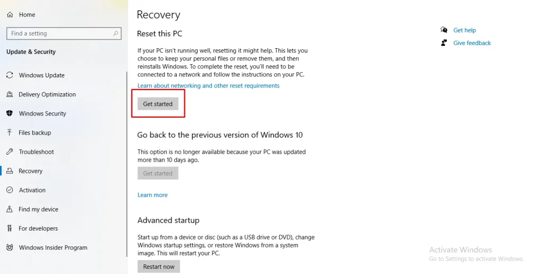The image size is (544, 274).
Task: Click the Files backup arrow icon
Action: pyautogui.click(x=10, y=132)
